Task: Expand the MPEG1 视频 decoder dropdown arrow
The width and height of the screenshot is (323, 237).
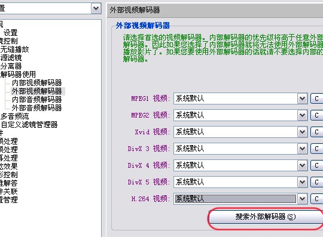Action: coord(302,99)
